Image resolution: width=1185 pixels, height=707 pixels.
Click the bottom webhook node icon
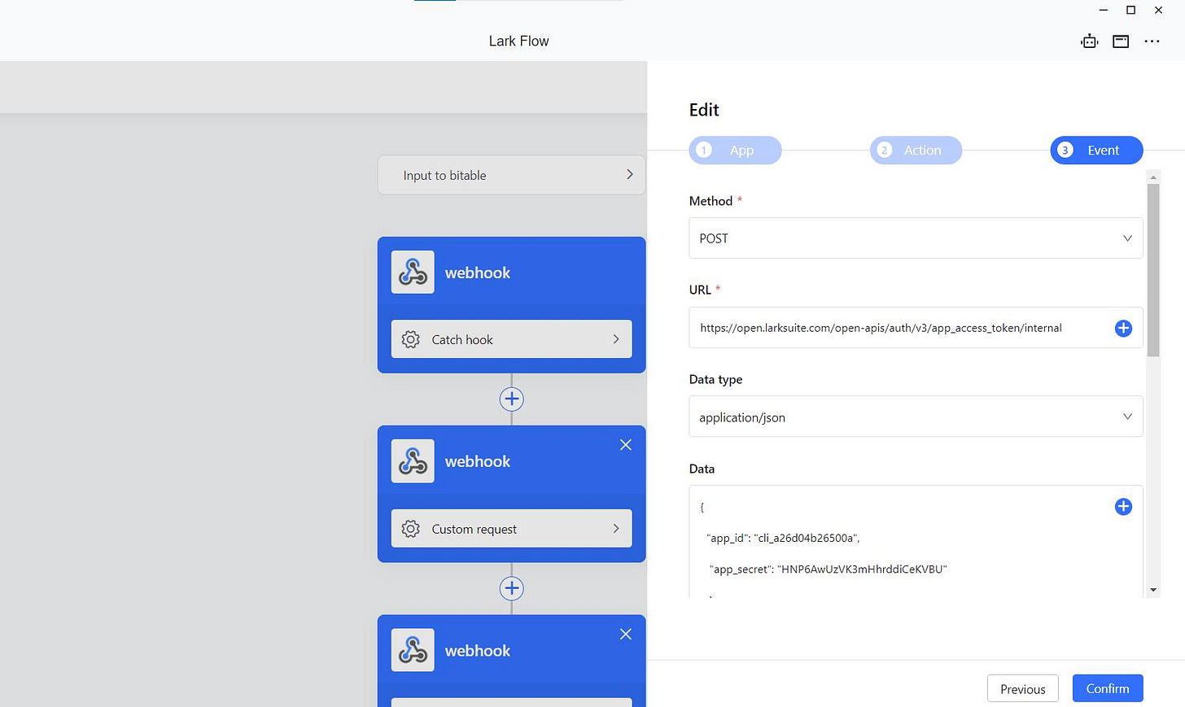pyautogui.click(x=413, y=650)
